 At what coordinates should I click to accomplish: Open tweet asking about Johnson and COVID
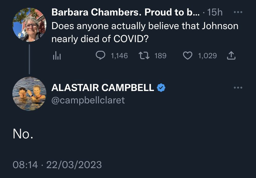(x=145, y=33)
